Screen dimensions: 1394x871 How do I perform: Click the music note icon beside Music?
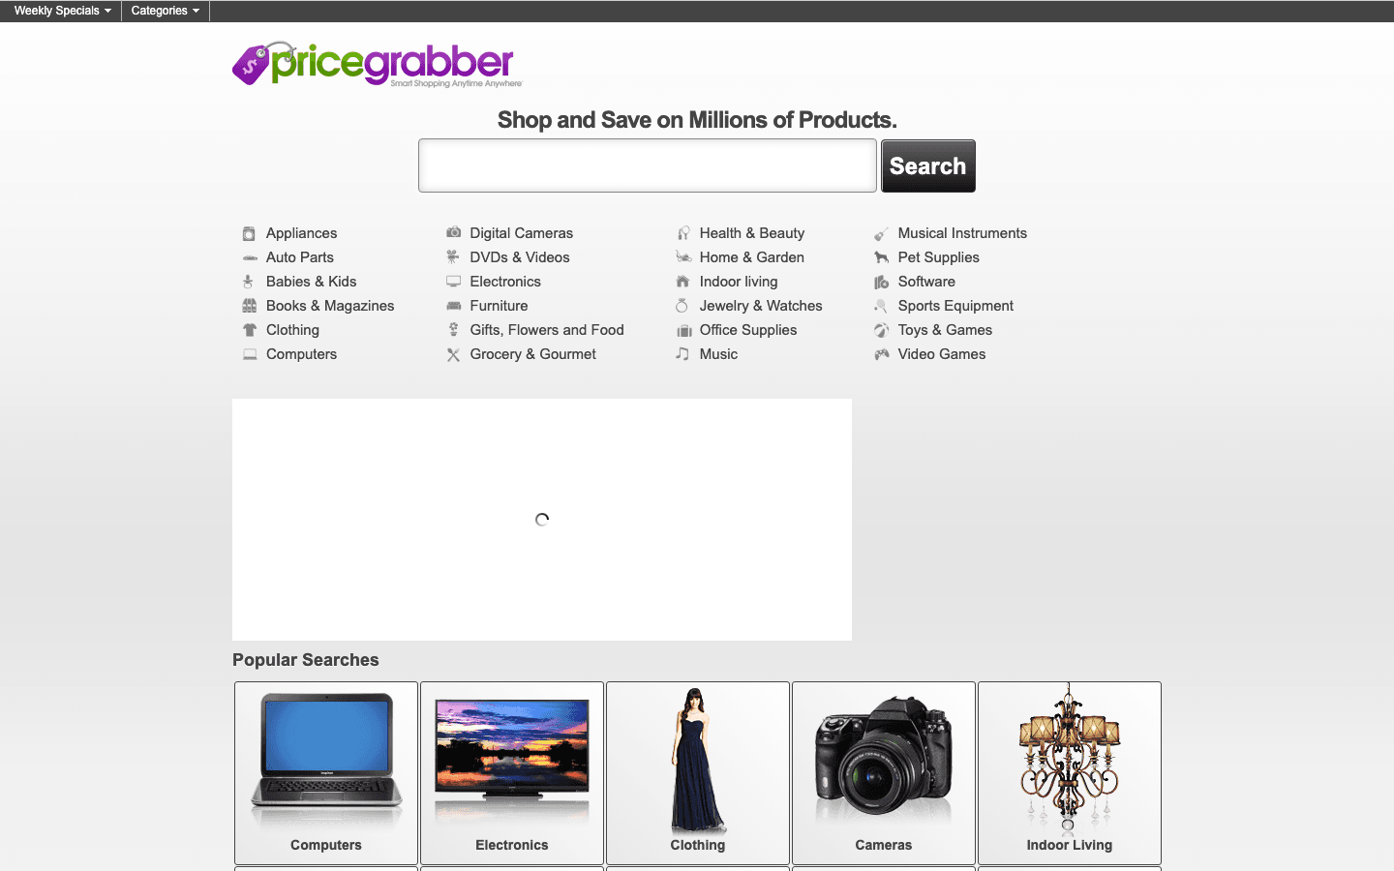click(683, 354)
